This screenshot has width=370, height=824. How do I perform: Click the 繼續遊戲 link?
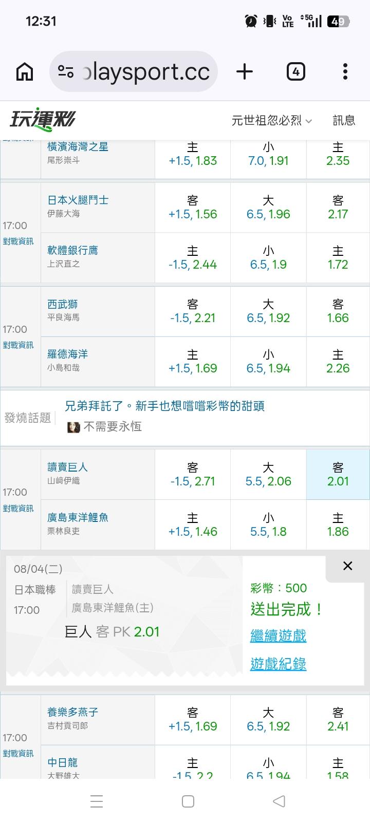(278, 636)
